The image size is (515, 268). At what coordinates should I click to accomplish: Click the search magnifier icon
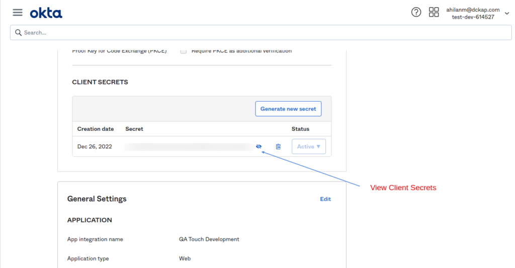pos(18,33)
